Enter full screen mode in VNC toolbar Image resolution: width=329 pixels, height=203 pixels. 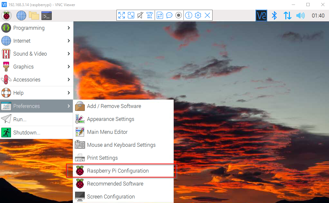coord(122,15)
